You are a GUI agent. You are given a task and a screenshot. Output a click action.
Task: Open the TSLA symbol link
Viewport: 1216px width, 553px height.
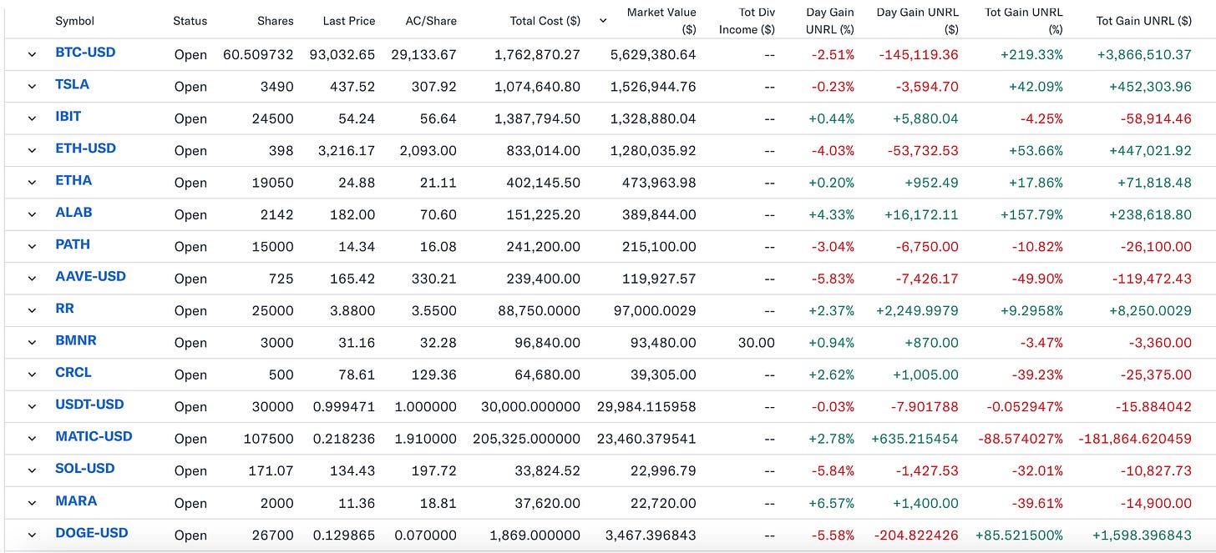[x=72, y=84]
